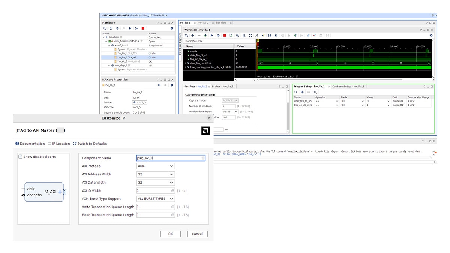
Task: Collapse the arm_dap_1 node
Action: pos(109,66)
